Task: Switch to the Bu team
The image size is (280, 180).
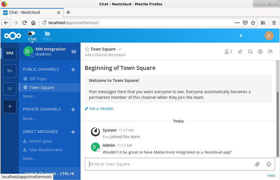Action: tap(10, 71)
